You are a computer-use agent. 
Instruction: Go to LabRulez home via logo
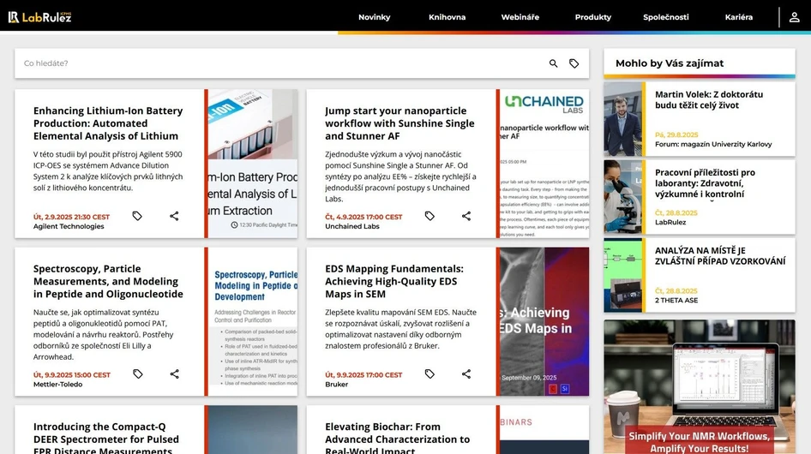point(39,17)
